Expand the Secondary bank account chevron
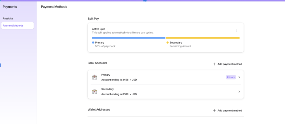285x124 pixels. pyautogui.click(x=239, y=92)
